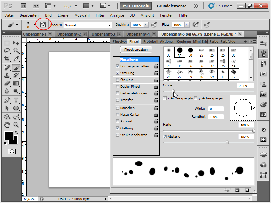Open the Fluss flow slider arrow

pyautogui.click(x=187, y=25)
